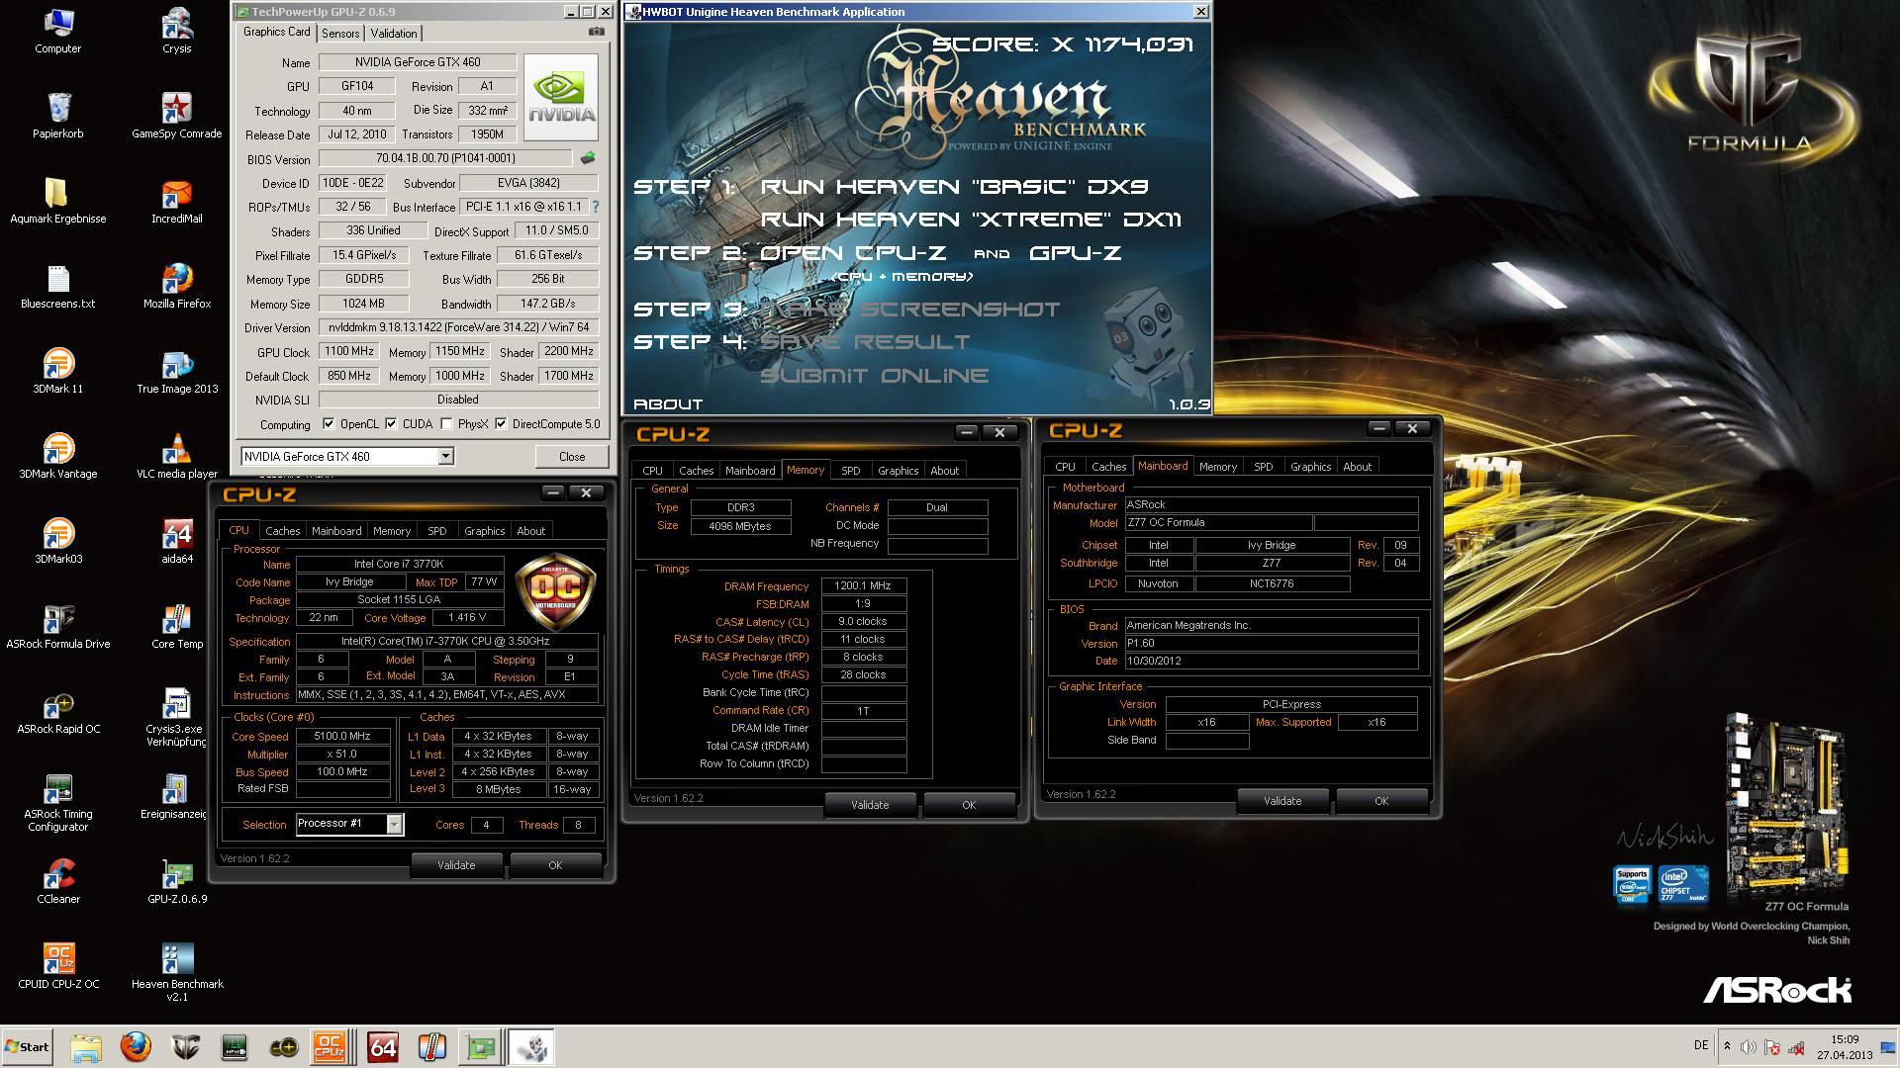Open ASRock Rapid OC shortcut
The width and height of the screenshot is (1900, 1068).
58,711
